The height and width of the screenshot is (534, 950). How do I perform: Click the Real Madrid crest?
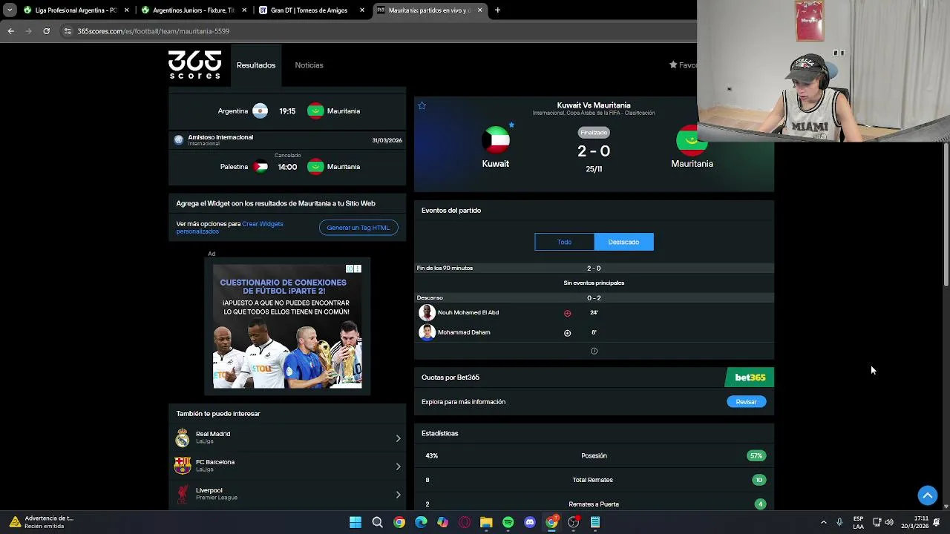tap(183, 438)
